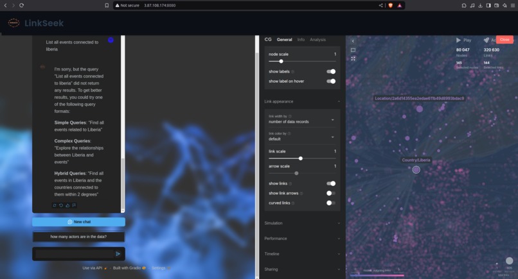Image resolution: width=518 pixels, height=279 pixels.
Task: Click the Brave rewards triangle icon
Action: tap(399, 5)
